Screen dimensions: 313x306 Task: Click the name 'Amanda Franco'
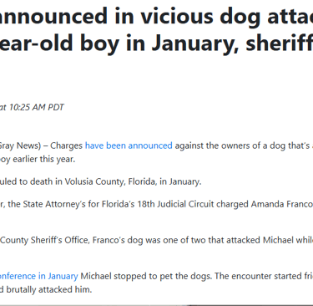[282, 204]
